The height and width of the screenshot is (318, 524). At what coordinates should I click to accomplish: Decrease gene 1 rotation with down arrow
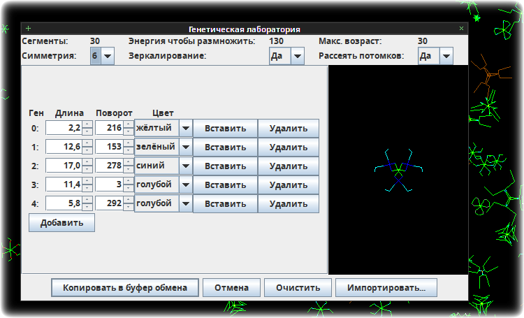click(129, 150)
